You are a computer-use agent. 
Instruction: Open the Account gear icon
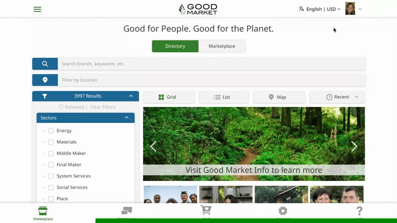283,211
